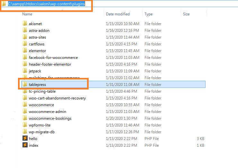
Task: Click the folder icon in address bar
Action: point(4,4)
